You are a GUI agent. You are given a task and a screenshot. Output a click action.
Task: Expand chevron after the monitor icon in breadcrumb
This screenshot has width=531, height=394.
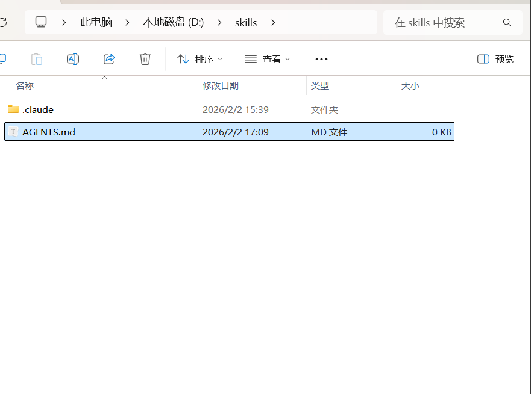tap(64, 23)
